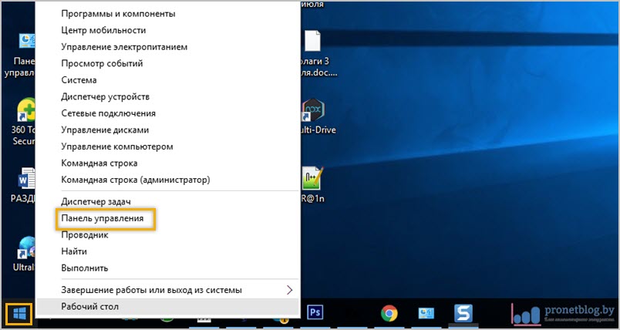Screen dimensions: 620x330
Task: Launch Google Chrome from the taskbar
Action: point(389,312)
